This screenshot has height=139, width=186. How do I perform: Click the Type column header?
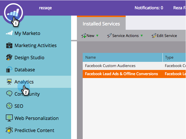point(174,58)
